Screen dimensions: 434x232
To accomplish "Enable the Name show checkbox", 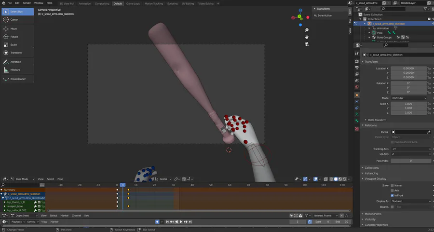I will pyautogui.click(x=392, y=186).
